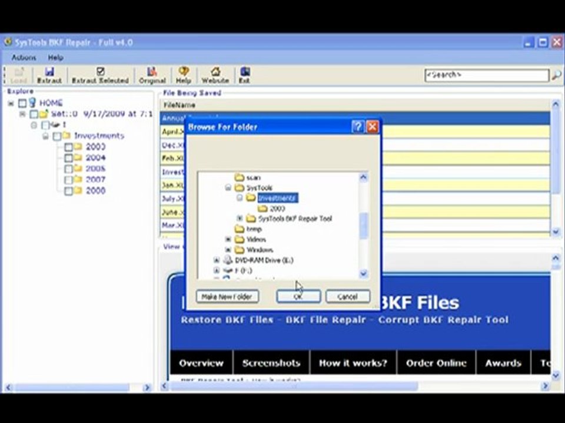
Task: Select the SysTools BKF Repair Tool folder
Action: (x=295, y=219)
